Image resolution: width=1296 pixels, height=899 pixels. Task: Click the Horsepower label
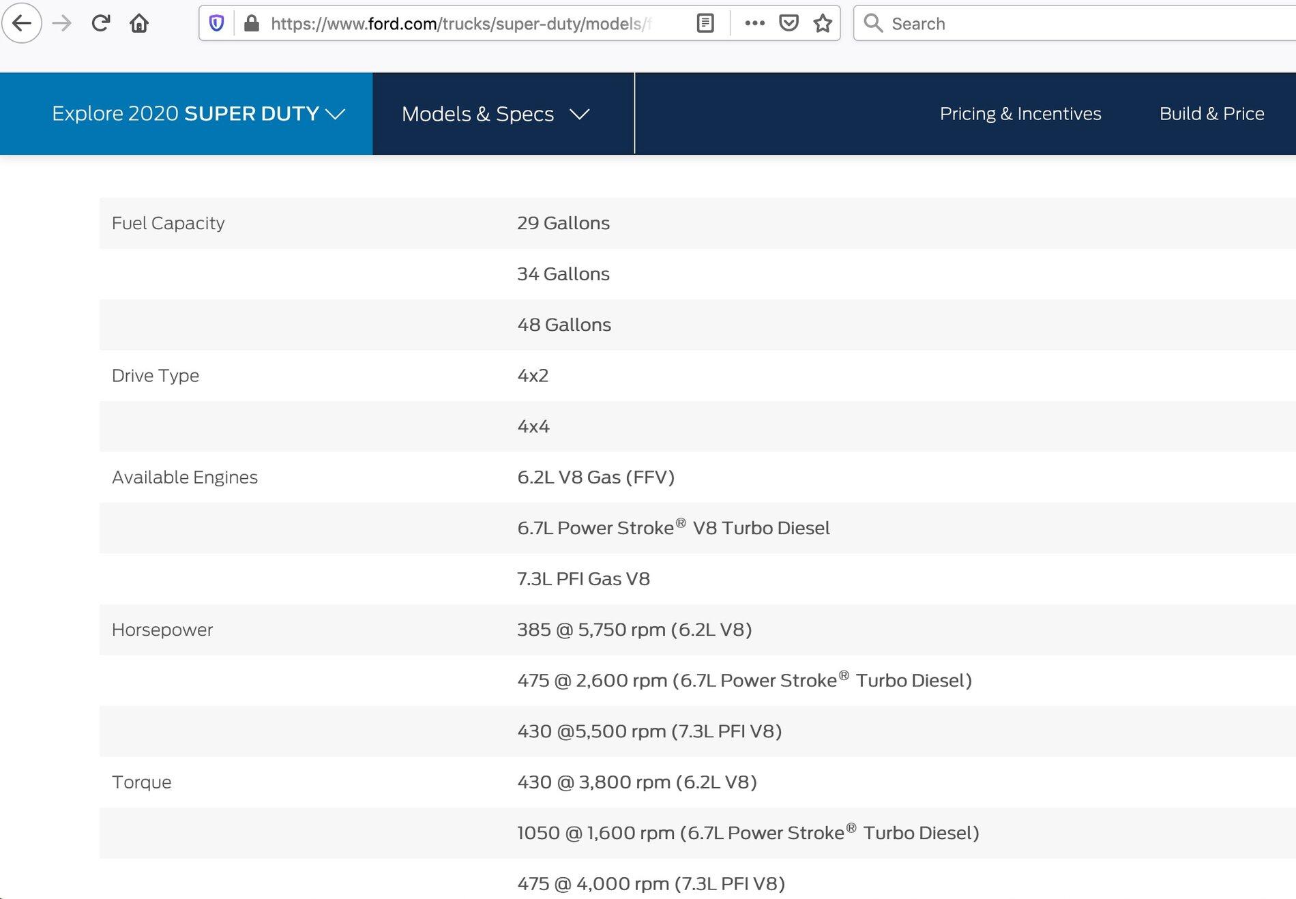(162, 630)
